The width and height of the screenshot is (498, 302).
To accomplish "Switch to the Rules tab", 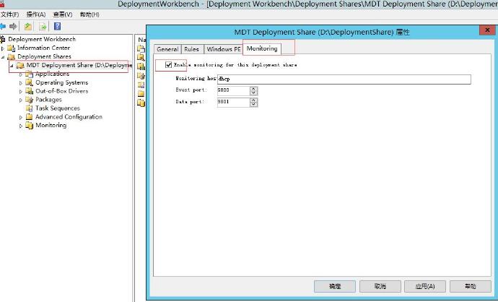I will (x=191, y=49).
